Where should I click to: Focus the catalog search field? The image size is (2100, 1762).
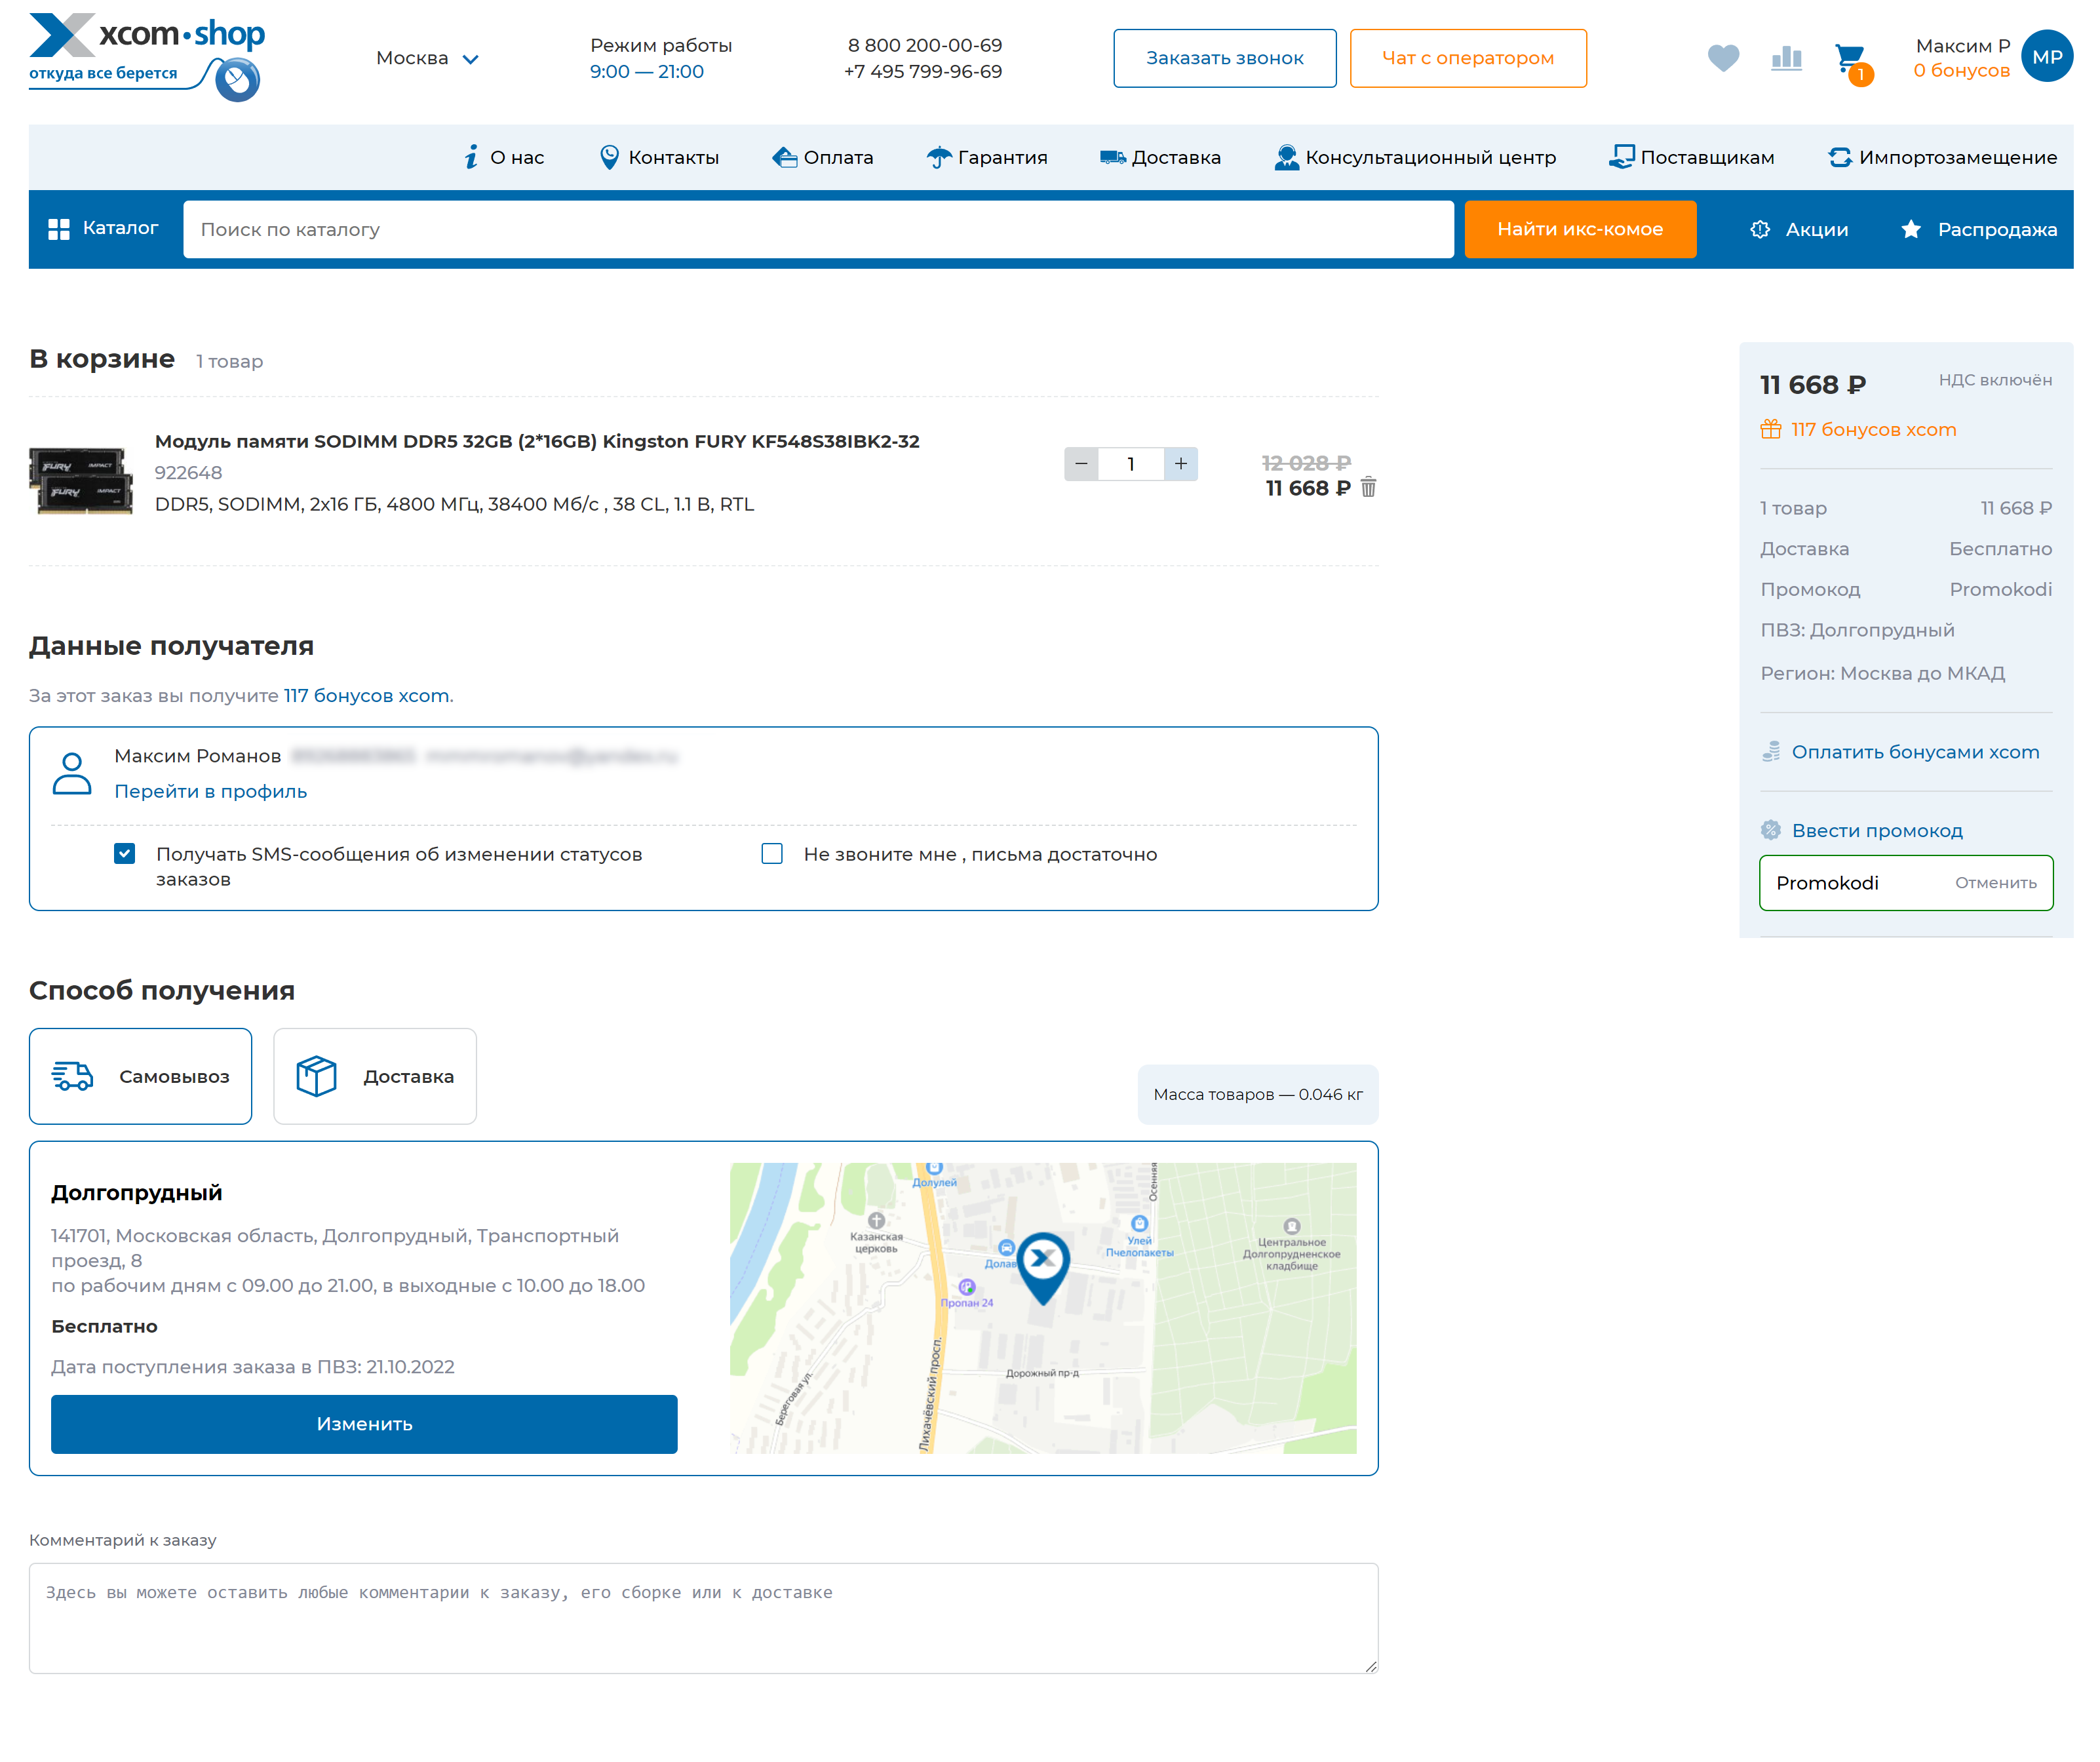(818, 229)
